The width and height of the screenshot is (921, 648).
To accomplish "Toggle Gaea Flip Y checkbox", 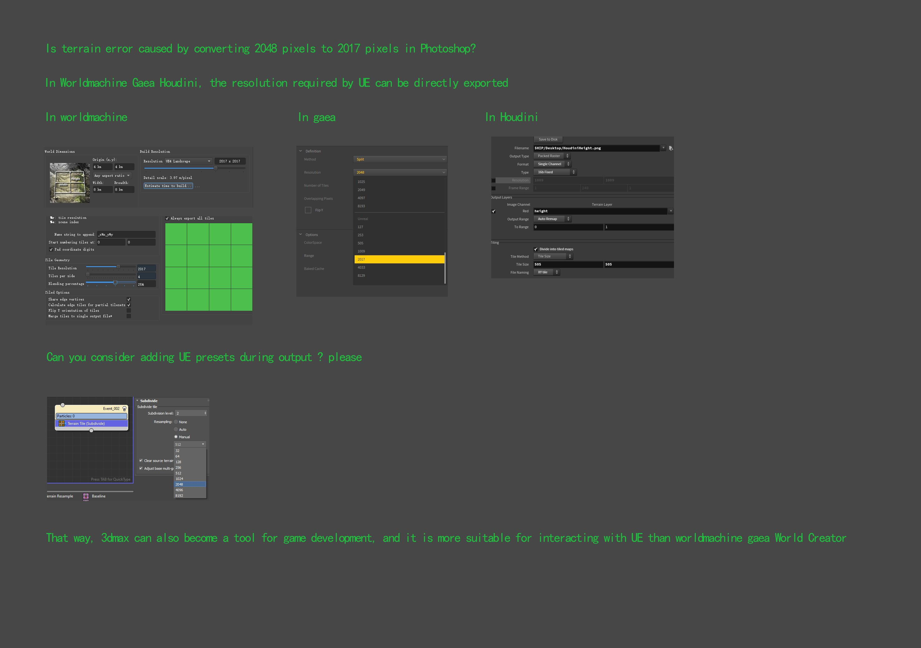I will [x=308, y=210].
